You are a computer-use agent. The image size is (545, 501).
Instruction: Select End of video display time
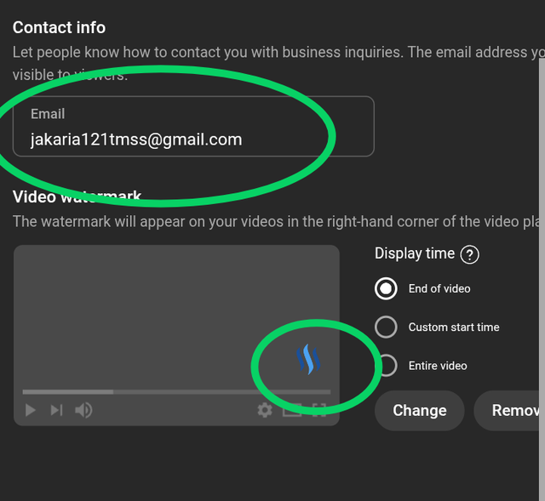pos(386,288)
